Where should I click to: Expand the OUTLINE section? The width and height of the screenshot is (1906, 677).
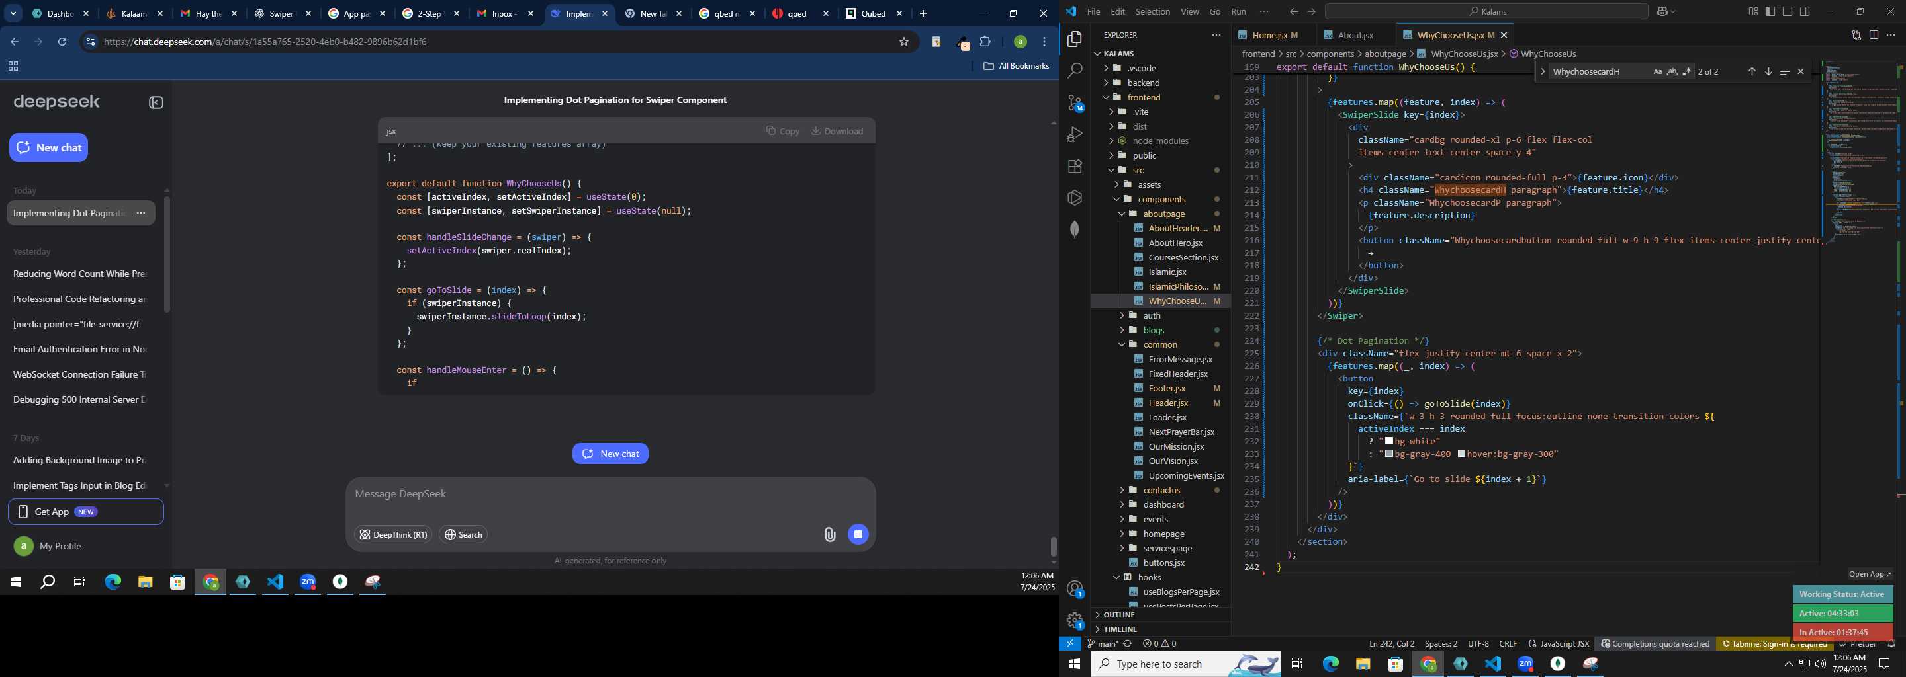point(1160,615)
